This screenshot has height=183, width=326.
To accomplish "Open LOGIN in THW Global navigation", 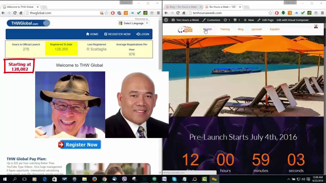I will [143, 34].
